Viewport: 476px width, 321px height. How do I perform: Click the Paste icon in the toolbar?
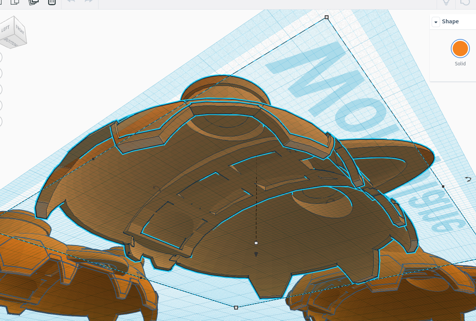(x=15, y=2)
